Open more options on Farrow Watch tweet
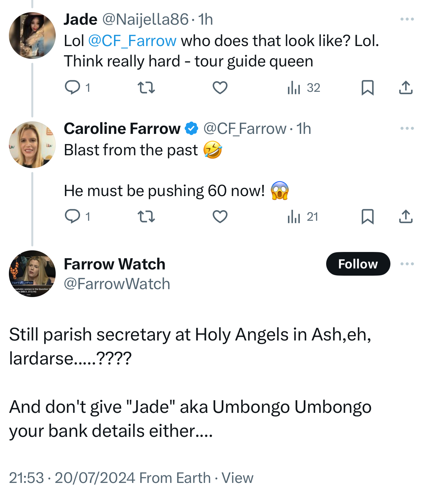This screenshot has width=425, height=501. point(407,264)
